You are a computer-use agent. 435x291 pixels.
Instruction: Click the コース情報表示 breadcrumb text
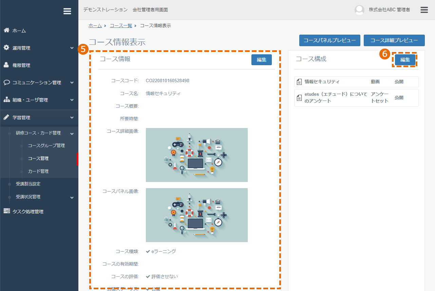[155, 25]
